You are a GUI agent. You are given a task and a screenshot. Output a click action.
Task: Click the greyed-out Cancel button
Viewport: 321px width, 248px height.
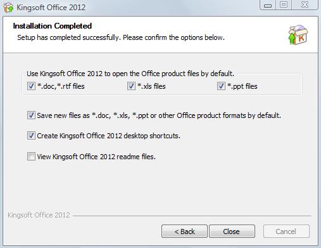286,232
